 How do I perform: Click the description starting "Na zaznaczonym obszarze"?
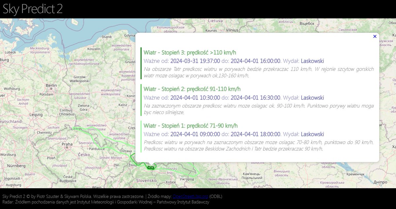coord(259,109)
